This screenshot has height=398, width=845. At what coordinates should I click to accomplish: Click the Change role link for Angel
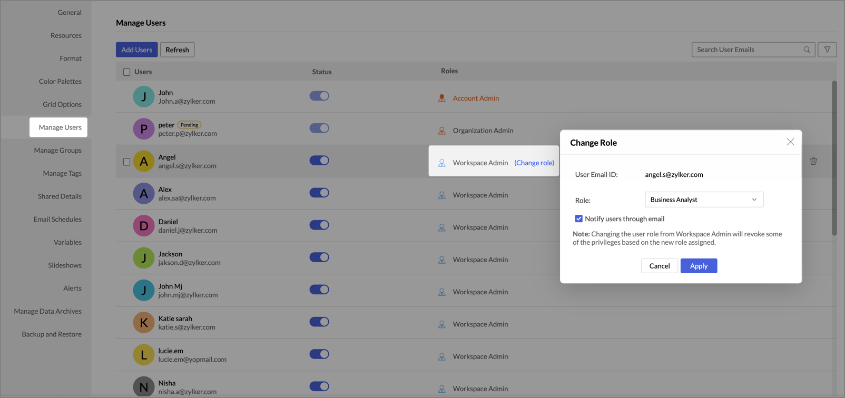tap(534, 163)
